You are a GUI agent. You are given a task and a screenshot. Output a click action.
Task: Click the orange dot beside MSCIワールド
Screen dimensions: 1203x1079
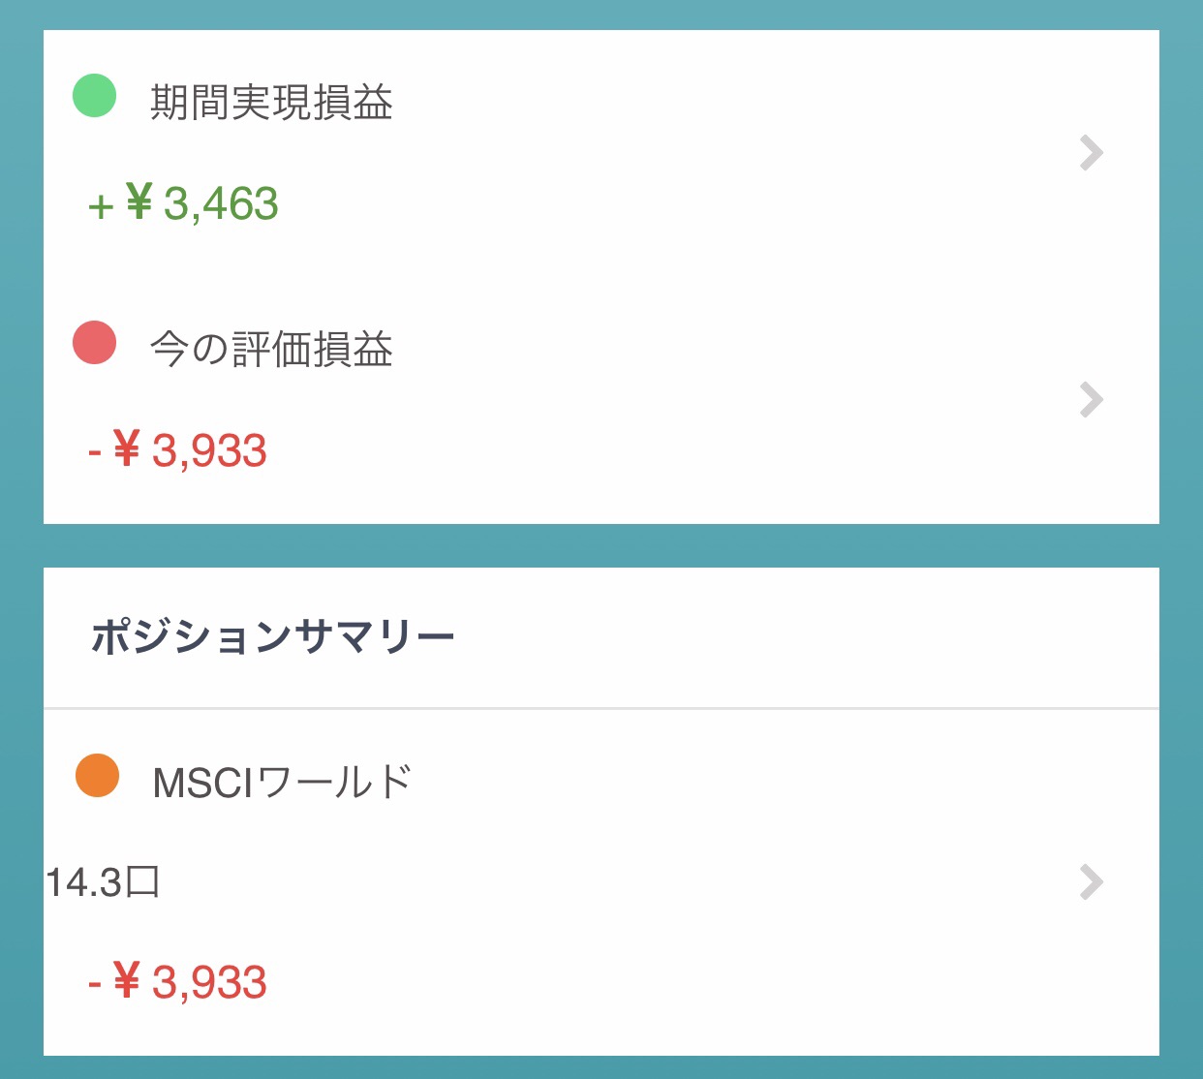tap(97, 776)
